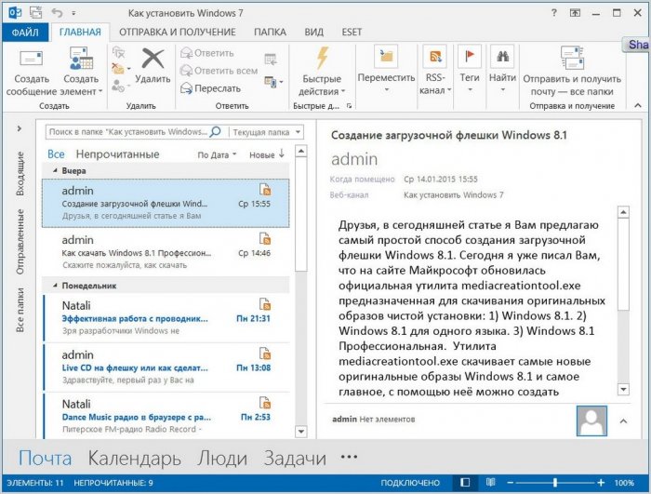The image size is (651, 494).
Task: Click the Ignore conversation icon
Action: (119, 52)
